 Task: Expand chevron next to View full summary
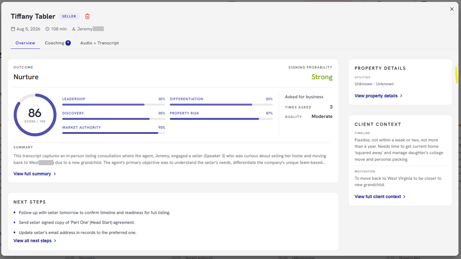coord(55,174)
